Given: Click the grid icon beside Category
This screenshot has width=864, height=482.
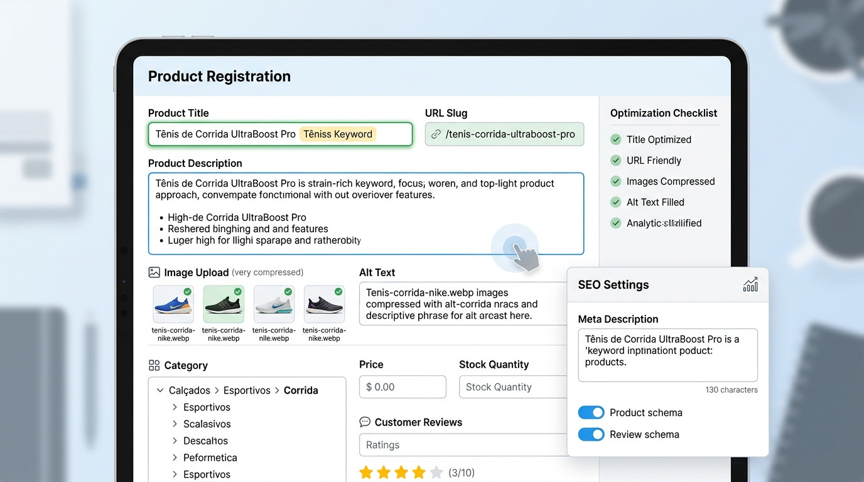Looking at the screenshot, I should click(x=154, y=365).
